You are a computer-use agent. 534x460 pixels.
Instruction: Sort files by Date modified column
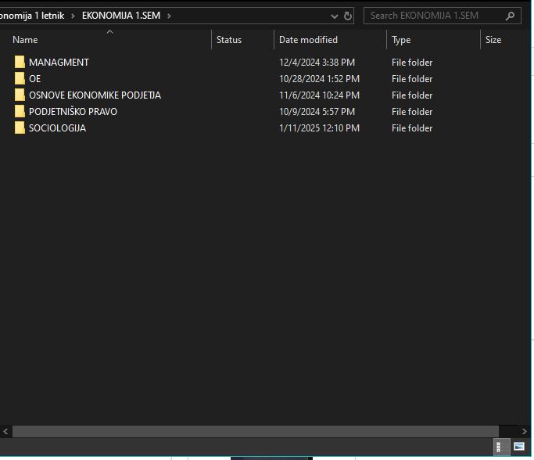pyautogui.click(x=308, y=40)
